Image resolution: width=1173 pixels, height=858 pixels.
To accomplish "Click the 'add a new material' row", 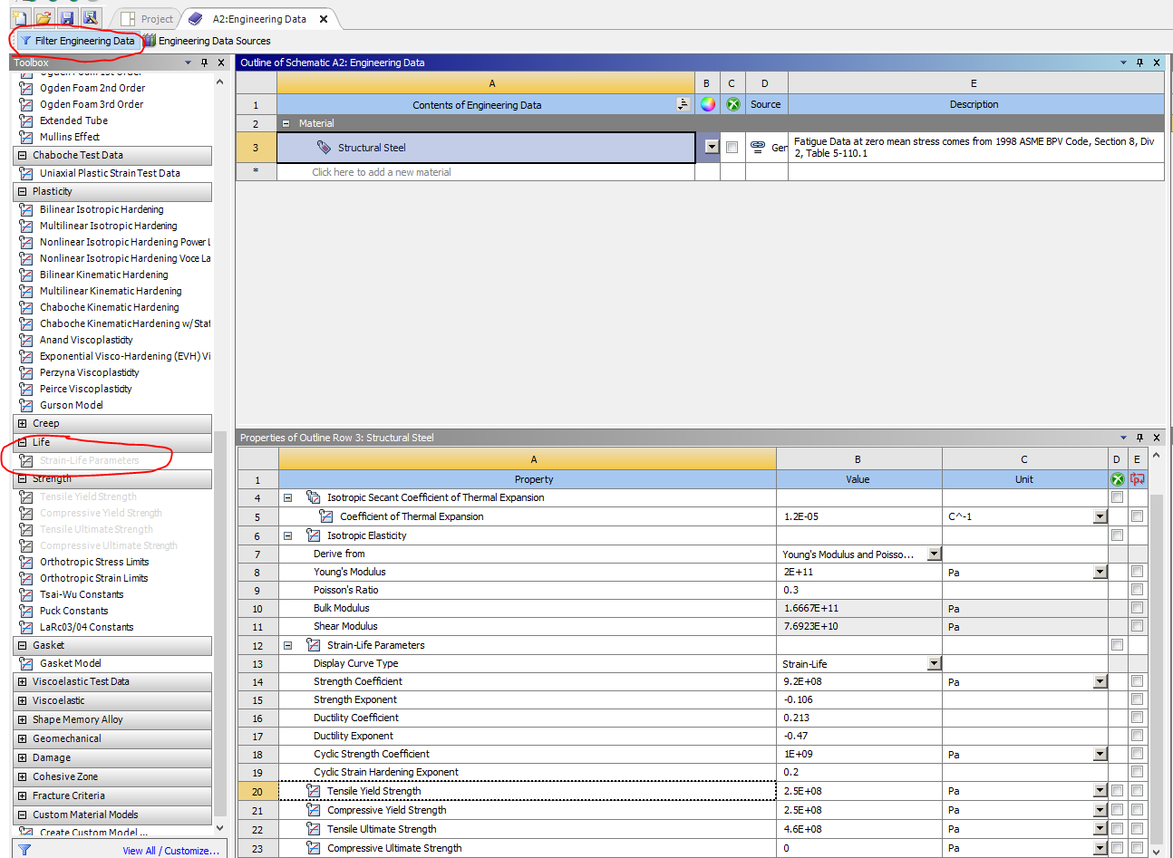I will pyautogui.click(x=381, y=172).
